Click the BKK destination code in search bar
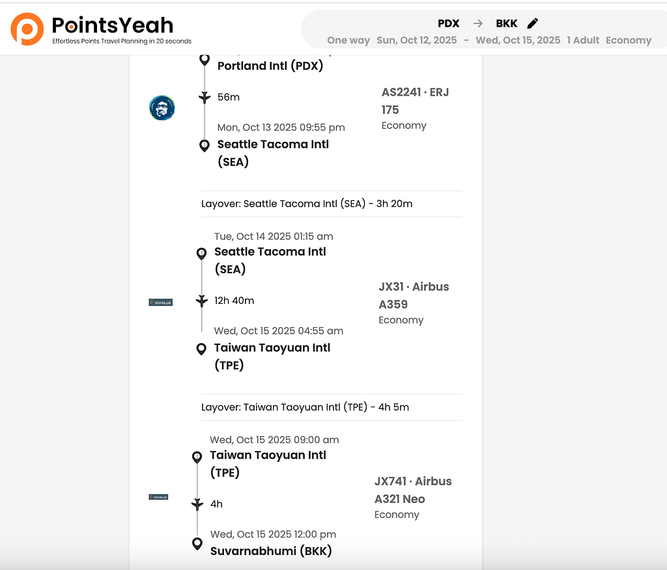Screen dimensions: 667x570 506,23
